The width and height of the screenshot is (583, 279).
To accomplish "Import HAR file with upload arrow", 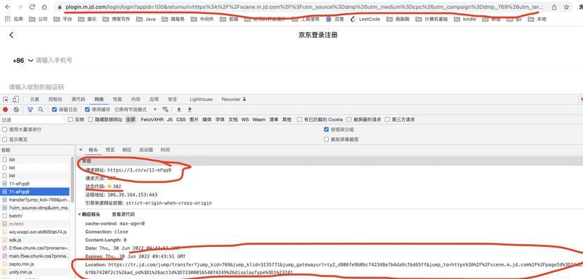I will tap(179, 110).
